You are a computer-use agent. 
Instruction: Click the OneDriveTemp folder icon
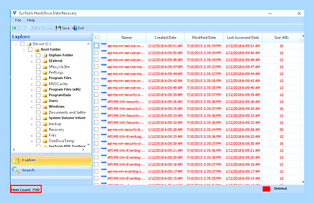[45, 141]
